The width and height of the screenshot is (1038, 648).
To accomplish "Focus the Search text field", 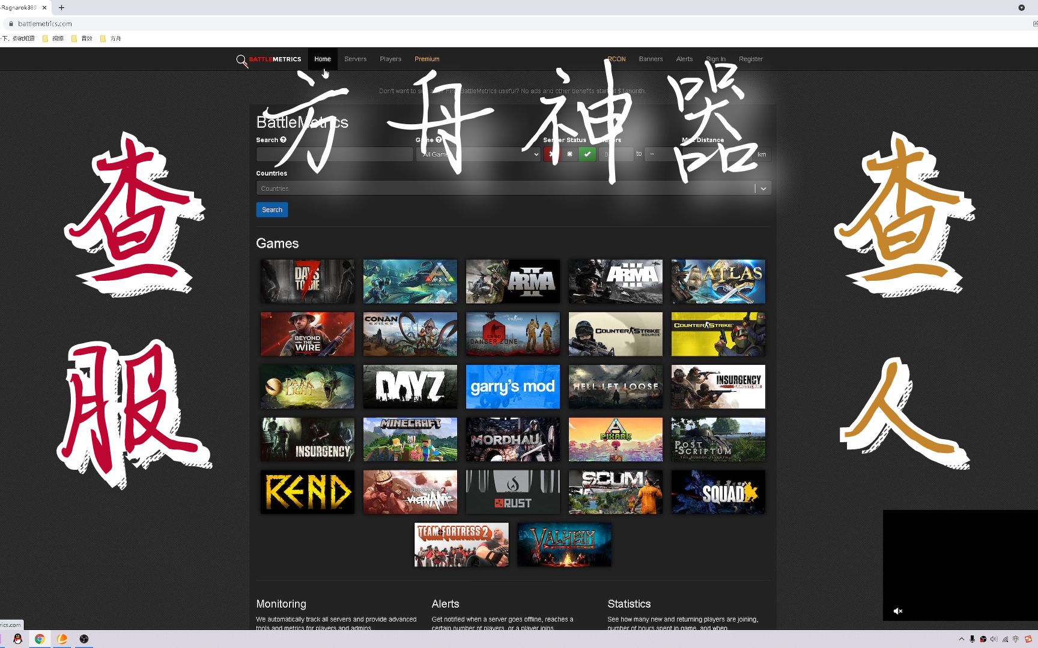I will [334, 154].
